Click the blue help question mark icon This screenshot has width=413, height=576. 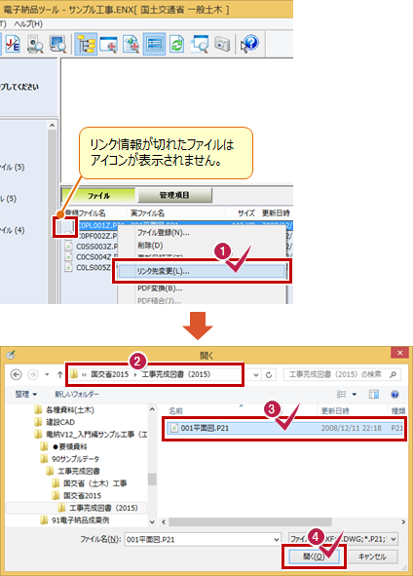click(x=250, y=44)
